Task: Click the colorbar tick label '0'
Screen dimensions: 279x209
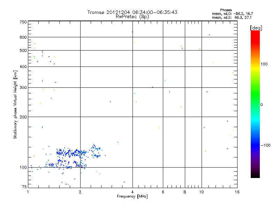Action: tap(262, 105)
